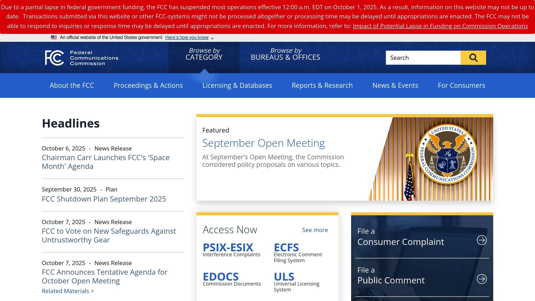535x301 pixels.
Task: Click the US flag icon in banner
Action: [54, 38]
